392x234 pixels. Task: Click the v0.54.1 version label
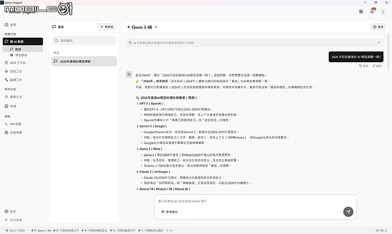coord(381,230)
